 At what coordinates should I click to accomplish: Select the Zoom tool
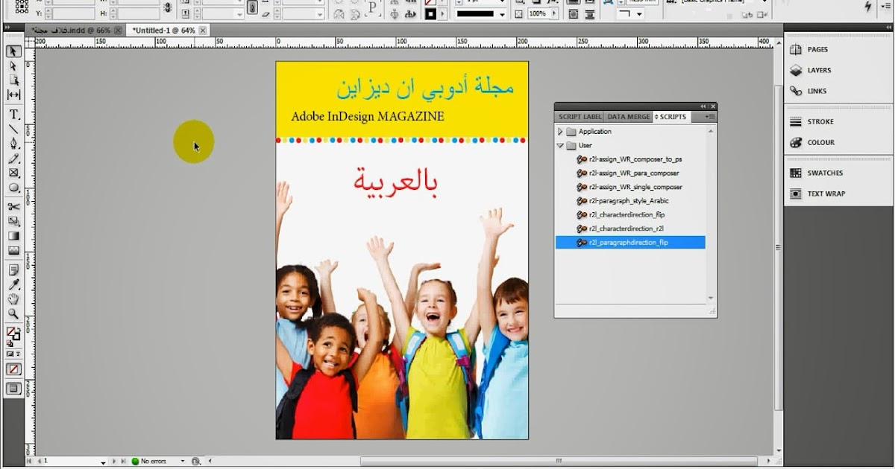[13, 313]
